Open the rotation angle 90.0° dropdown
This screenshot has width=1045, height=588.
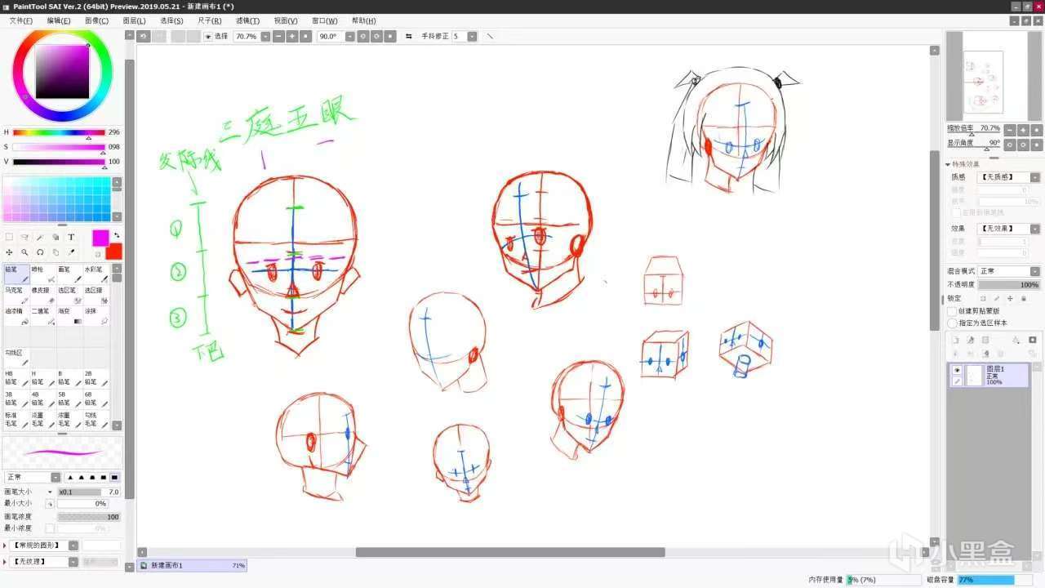click(x=350, y=37)
